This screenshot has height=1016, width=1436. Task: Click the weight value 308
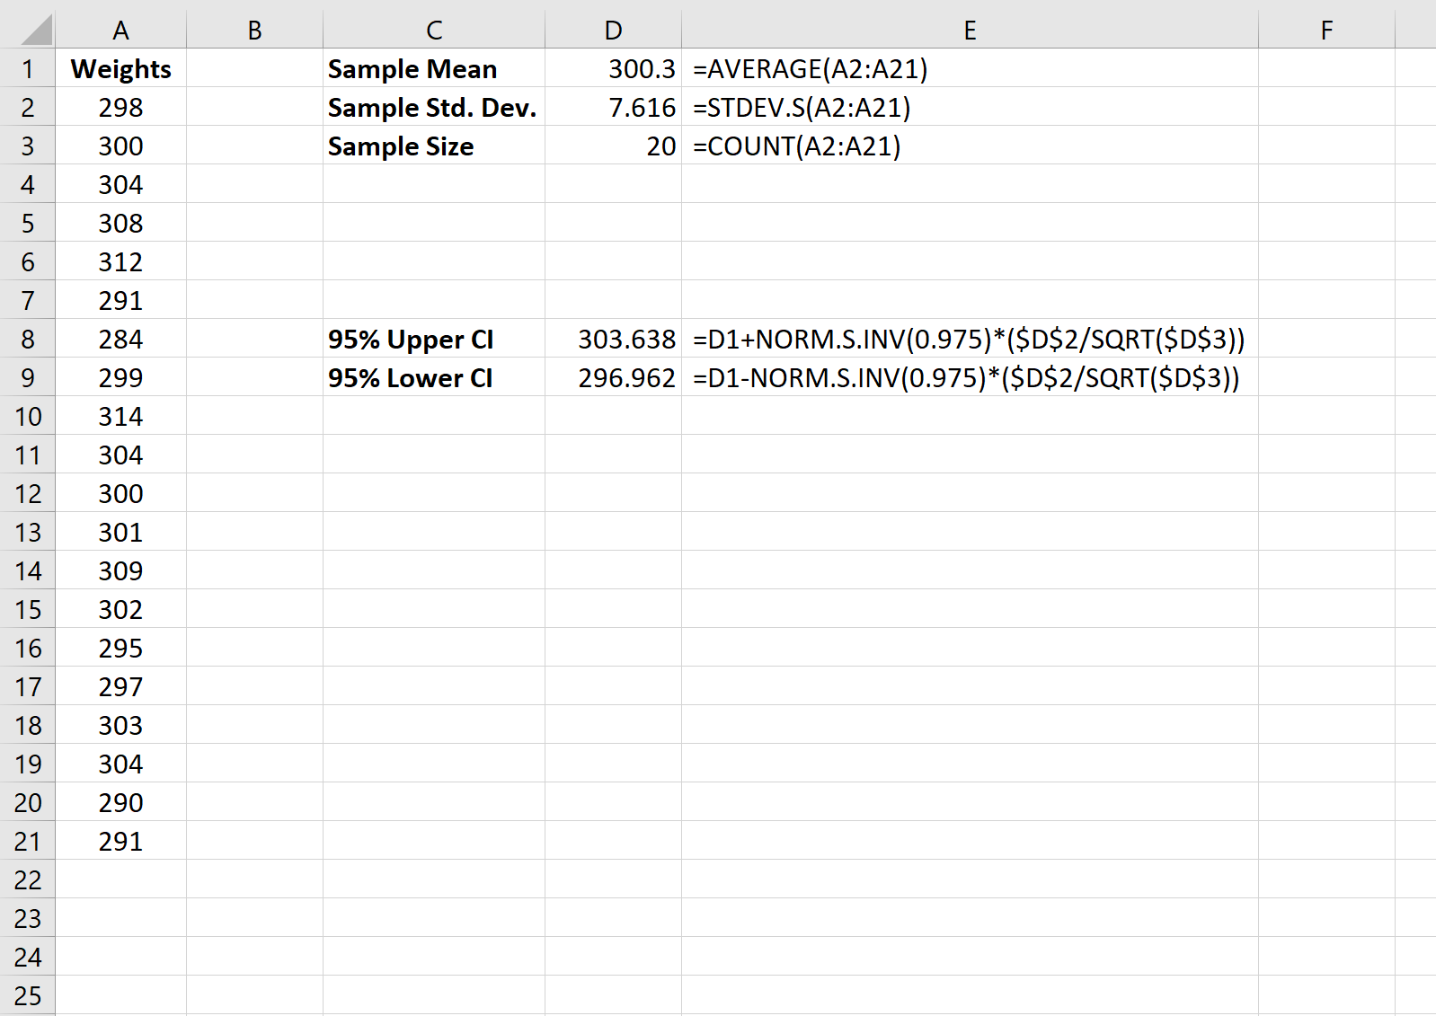tap(120, 223)
